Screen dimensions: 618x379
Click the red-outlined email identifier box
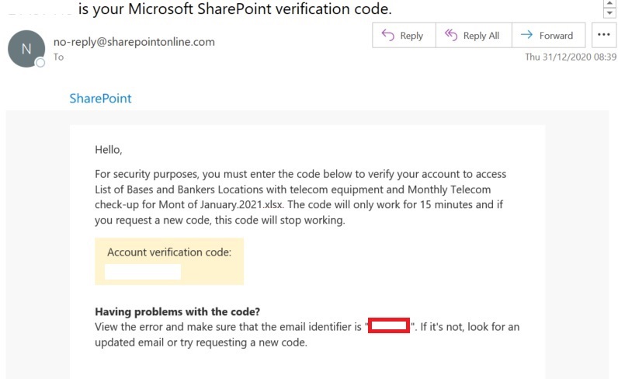(x=389, y=326)
